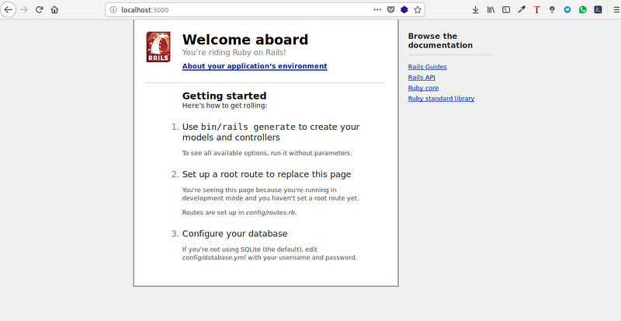This screenshot has width=621, height=321.
Task: Click the config/routes.rb file name text
Action: pyautogui.click(x=270, y=213)
